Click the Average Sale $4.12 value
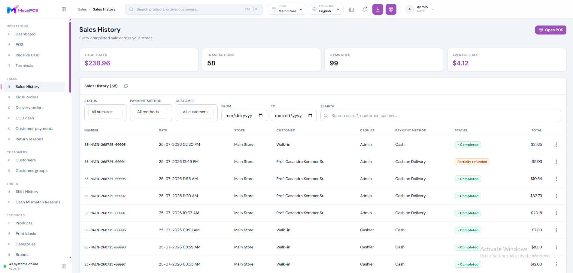 (460, 63)
